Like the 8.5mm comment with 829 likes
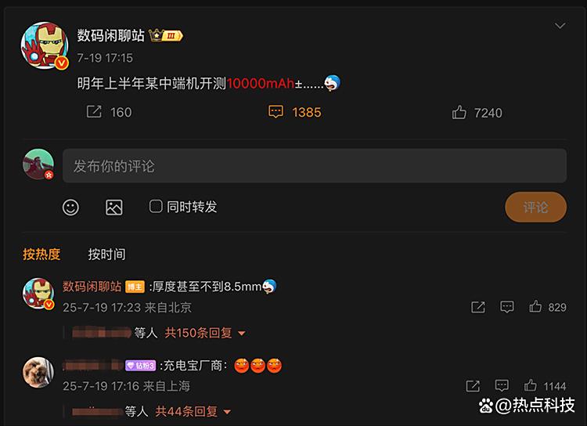587x426 pixels. tap(535, 306)
